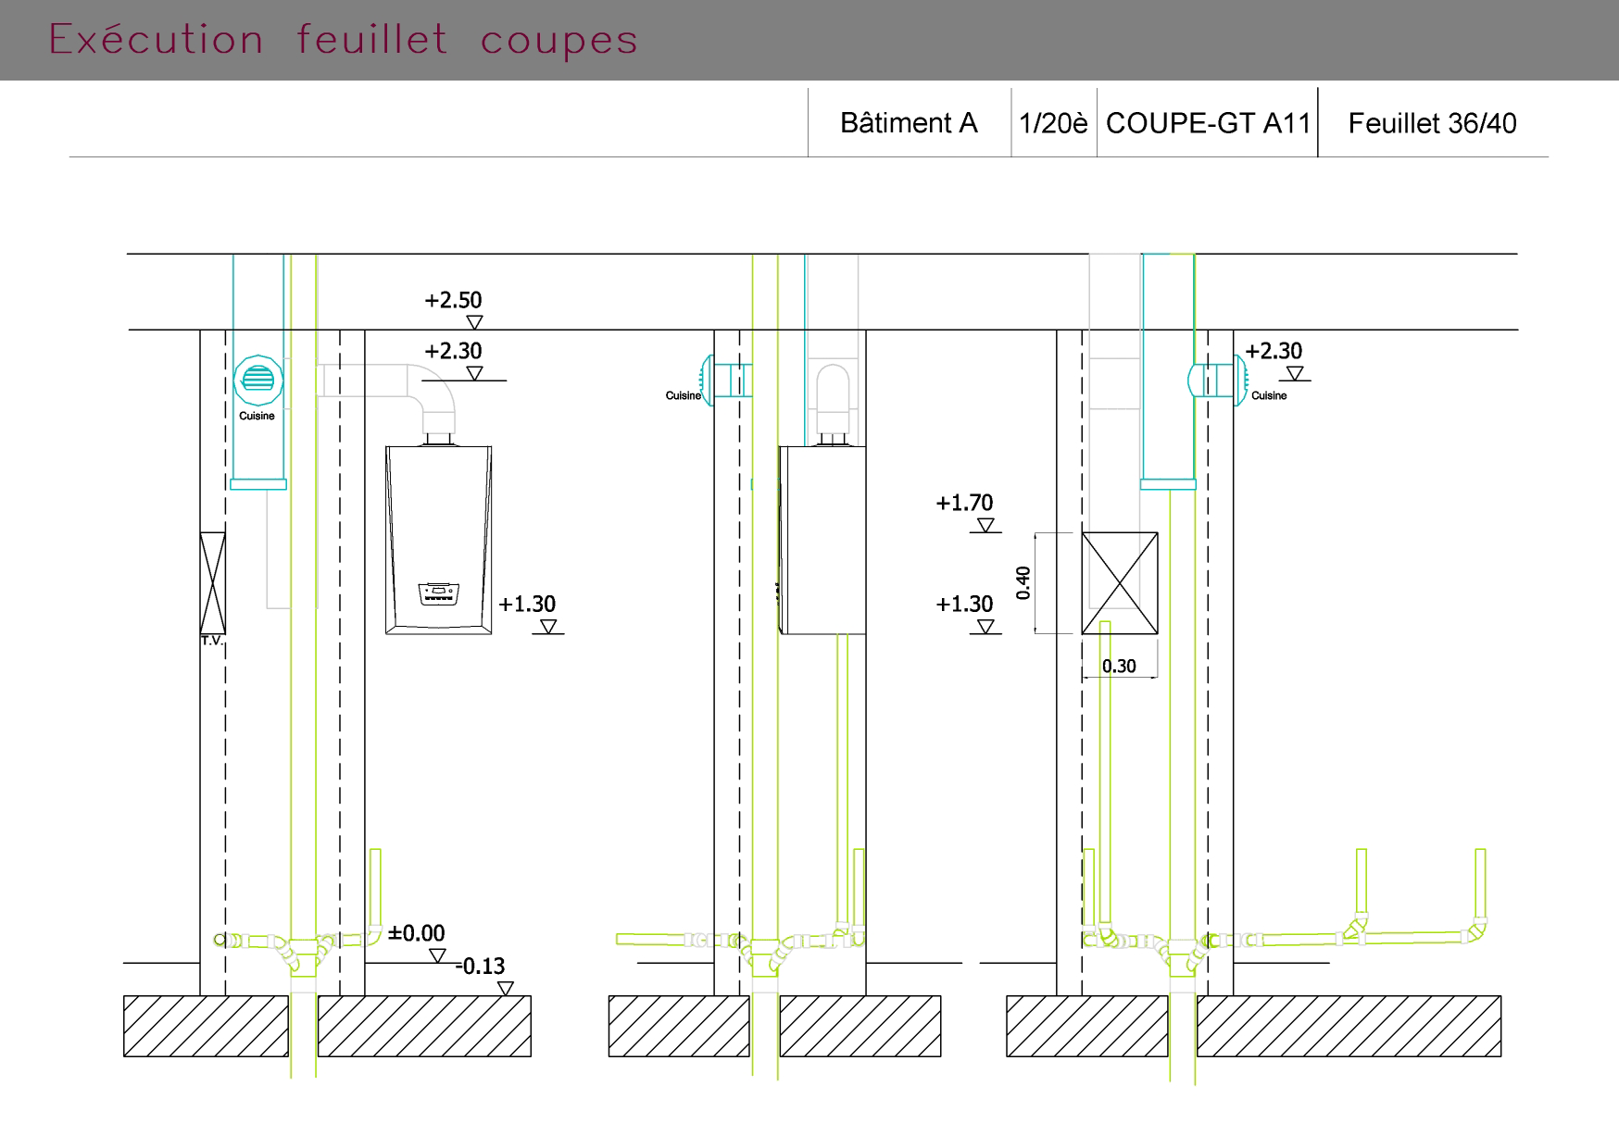Viewport: 1619px width, 1148px height.
Task: Select the +1.70 elevation label
Action: (x=964, y=503)
